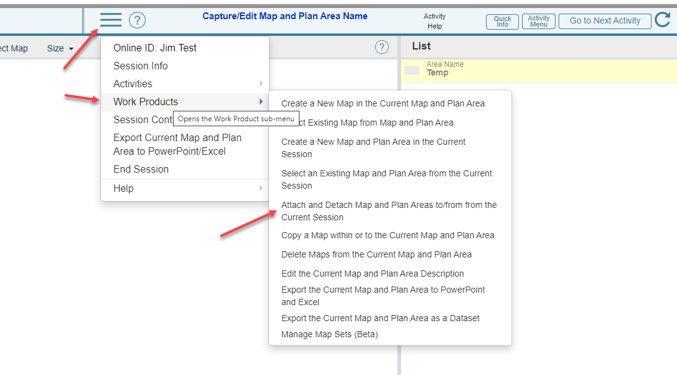The width and height of the screenshot is (677, 375).
Task: Click the gray box beside the Temp area name
Action: coord(412,71)
